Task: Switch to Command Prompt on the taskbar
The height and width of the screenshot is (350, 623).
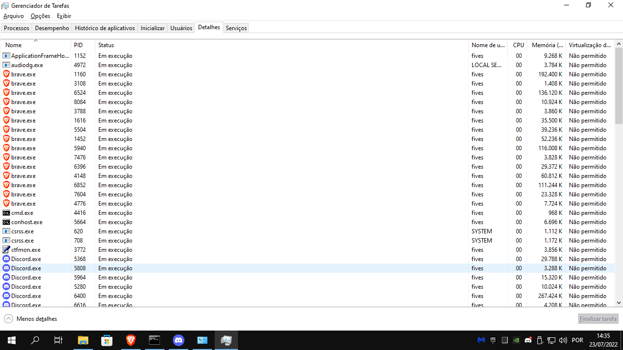Action: (155, 340)
